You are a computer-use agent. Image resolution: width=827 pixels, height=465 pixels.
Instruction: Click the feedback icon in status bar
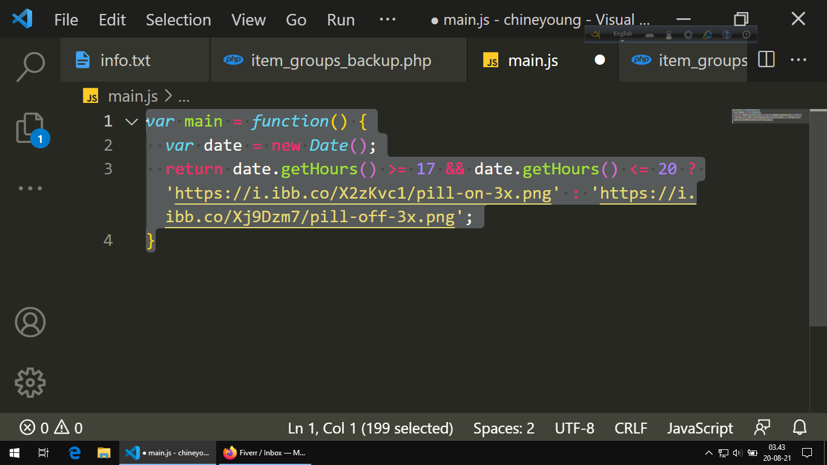(762, 427)
